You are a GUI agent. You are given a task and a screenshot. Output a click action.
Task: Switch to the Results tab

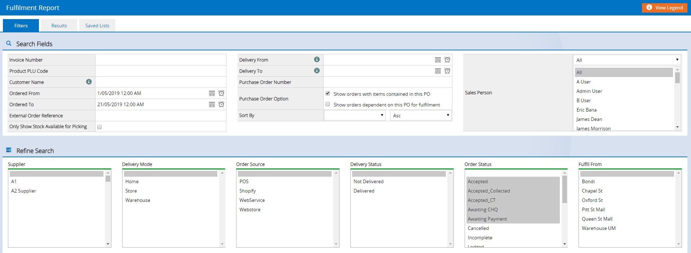tap(59, 26)
